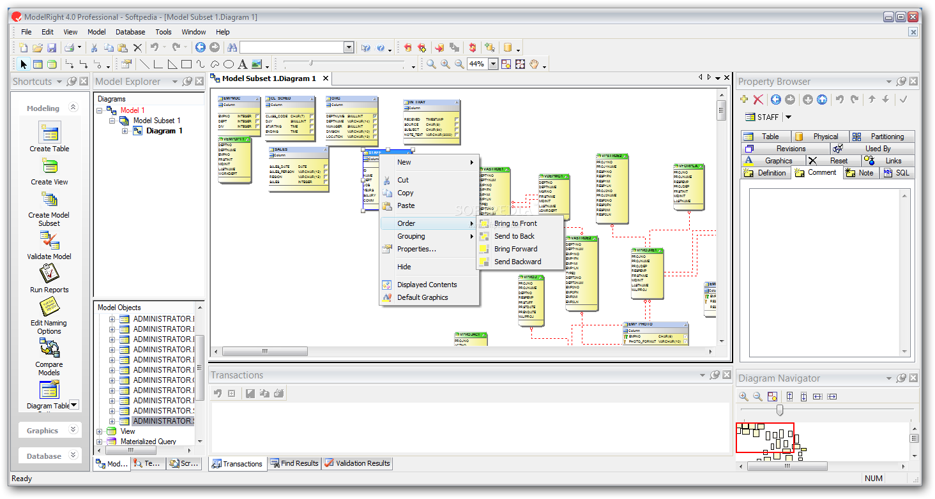Click the Save icon in main toolbar
Screen dimensions: 935x499
(x=52, y=47)
